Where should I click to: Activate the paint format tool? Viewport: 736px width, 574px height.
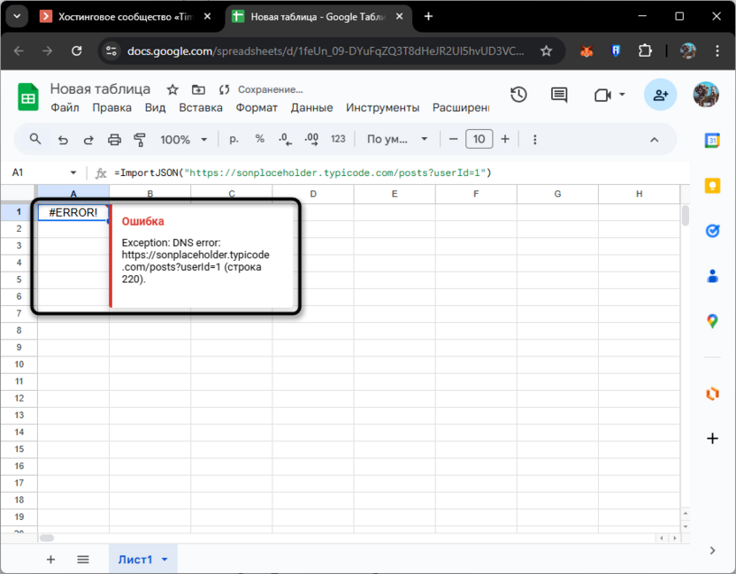coord(140,139)
